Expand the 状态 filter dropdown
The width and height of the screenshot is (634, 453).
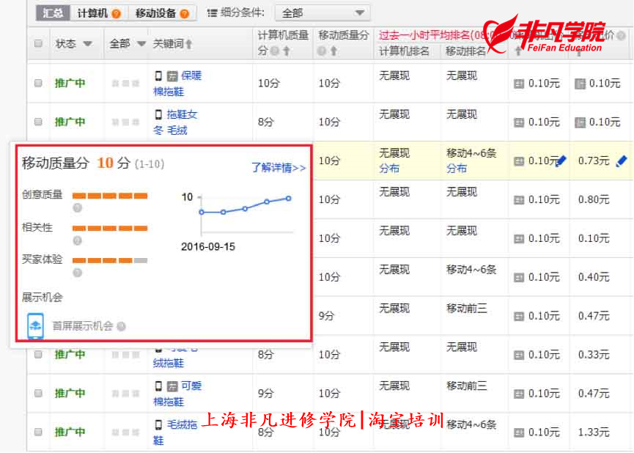(x=88, y=44)
